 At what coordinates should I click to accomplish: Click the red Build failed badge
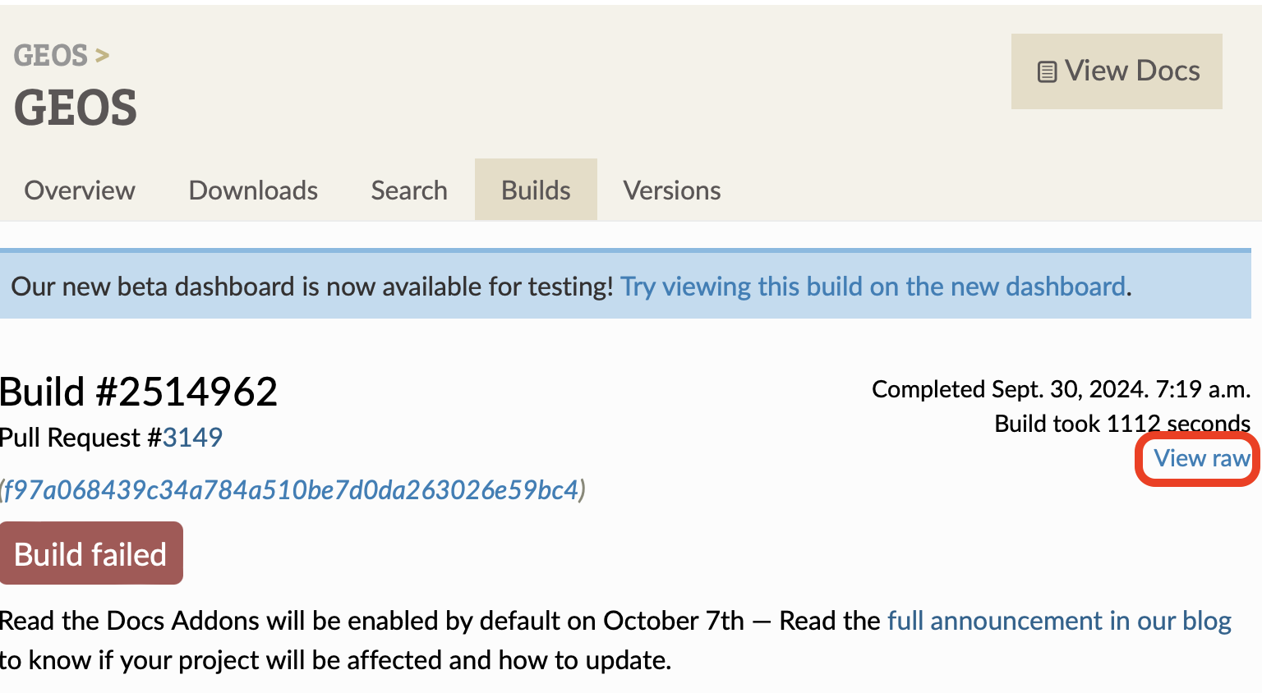pyautogui.click(x=91, y=554)
